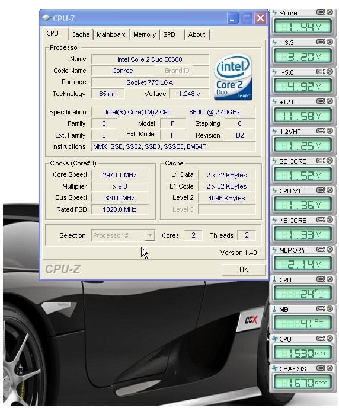The height and width of the screenshot is (411, 339).
Task: Minimize the CPU-Z window
Action: 232,18
